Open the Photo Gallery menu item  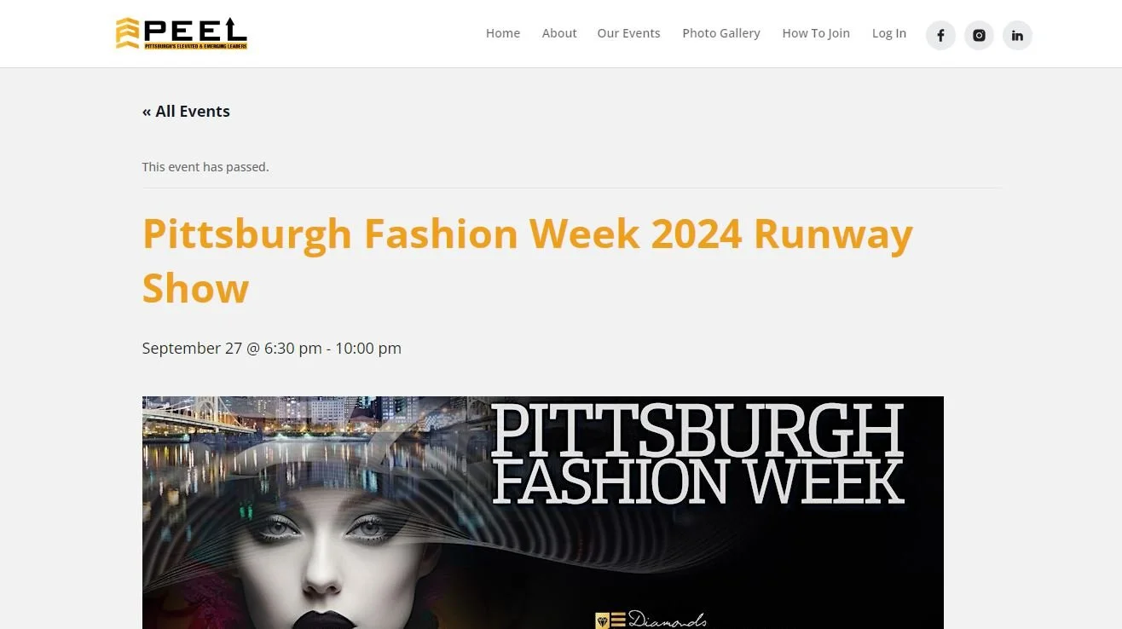pyautogui.click(x=721, y=33)
